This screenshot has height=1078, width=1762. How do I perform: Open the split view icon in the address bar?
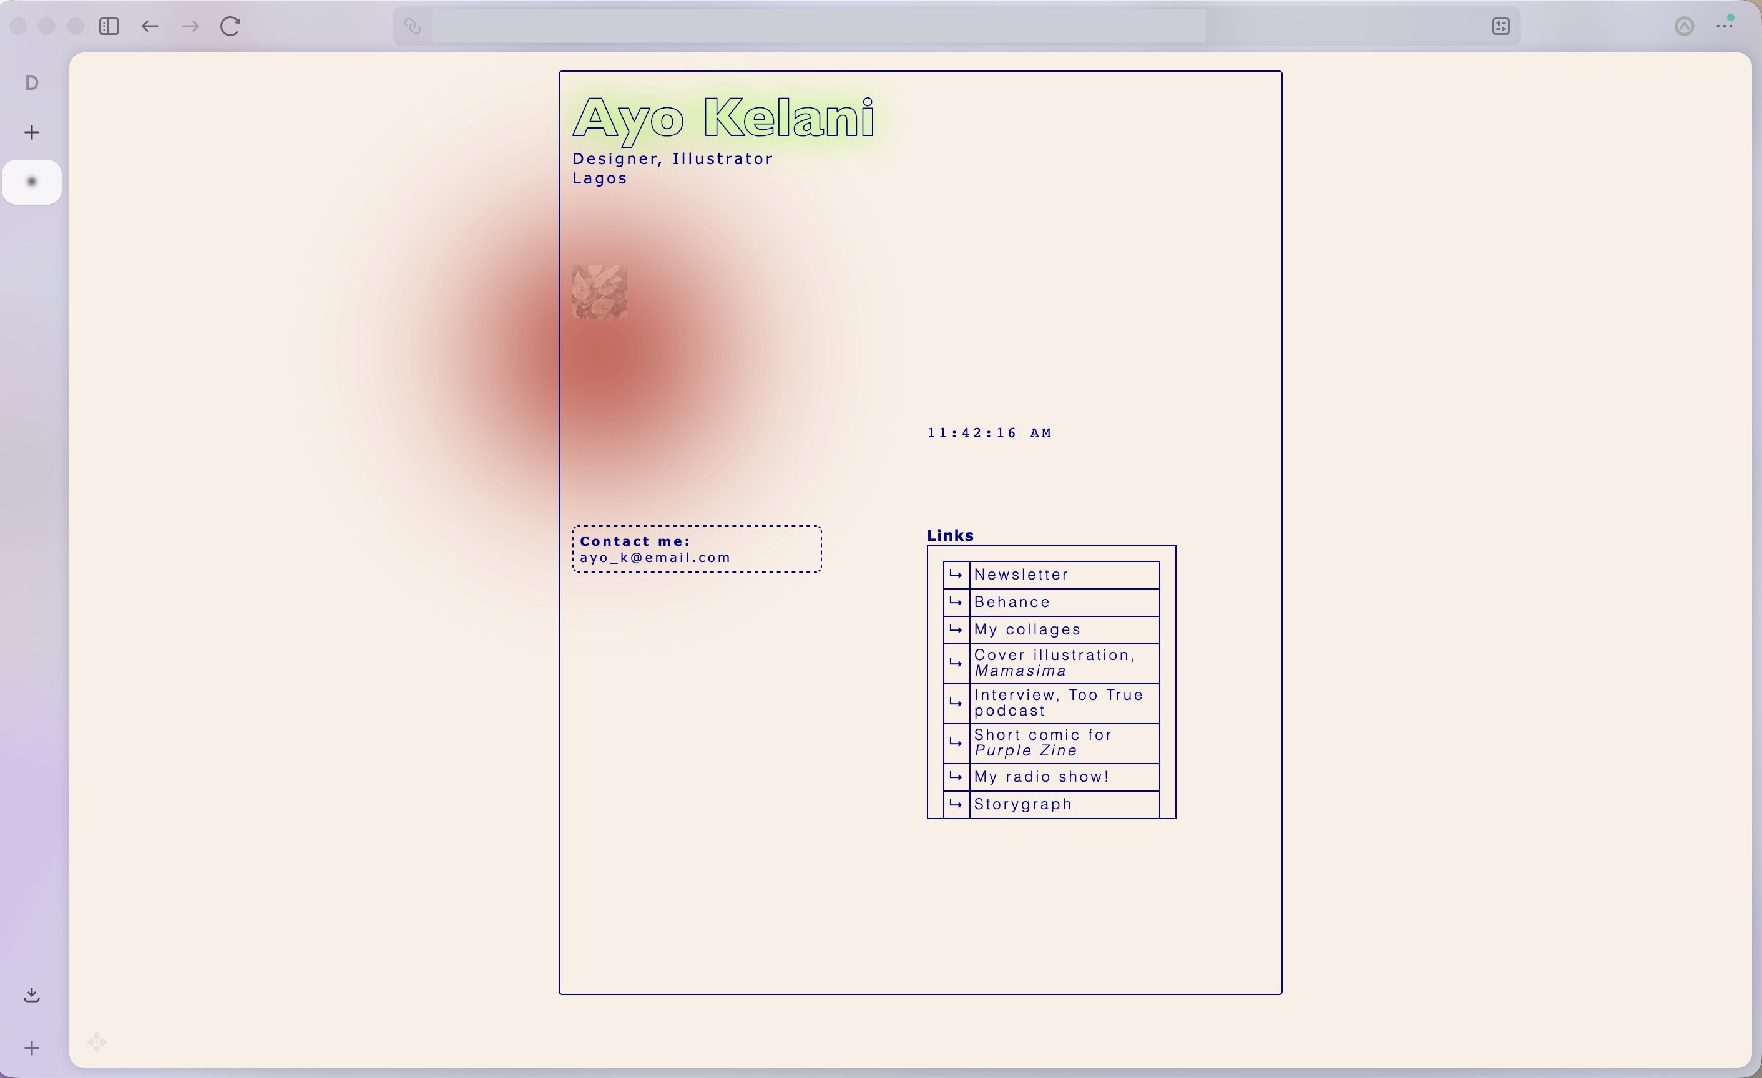click(1501, 26)
